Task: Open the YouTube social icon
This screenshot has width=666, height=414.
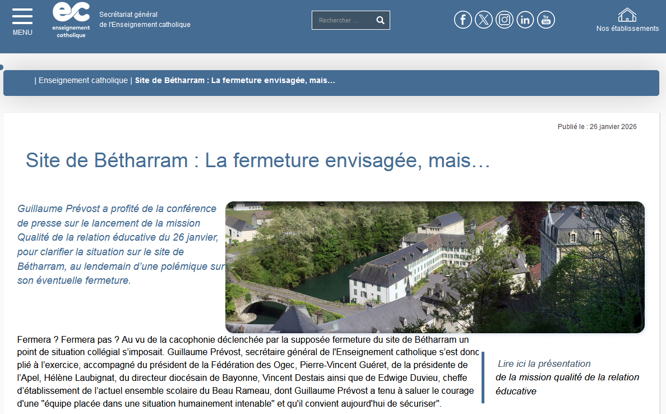Action: 545,20
